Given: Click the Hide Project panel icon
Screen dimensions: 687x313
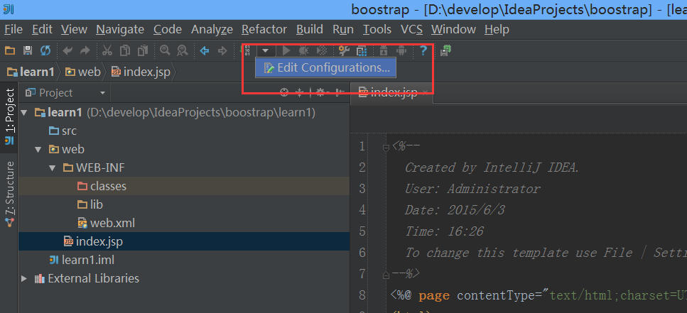Looking at the screenshot, I should tap(340, 92).
